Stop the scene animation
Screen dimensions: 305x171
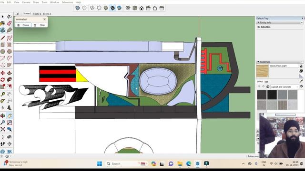click(x=40, y=25)
